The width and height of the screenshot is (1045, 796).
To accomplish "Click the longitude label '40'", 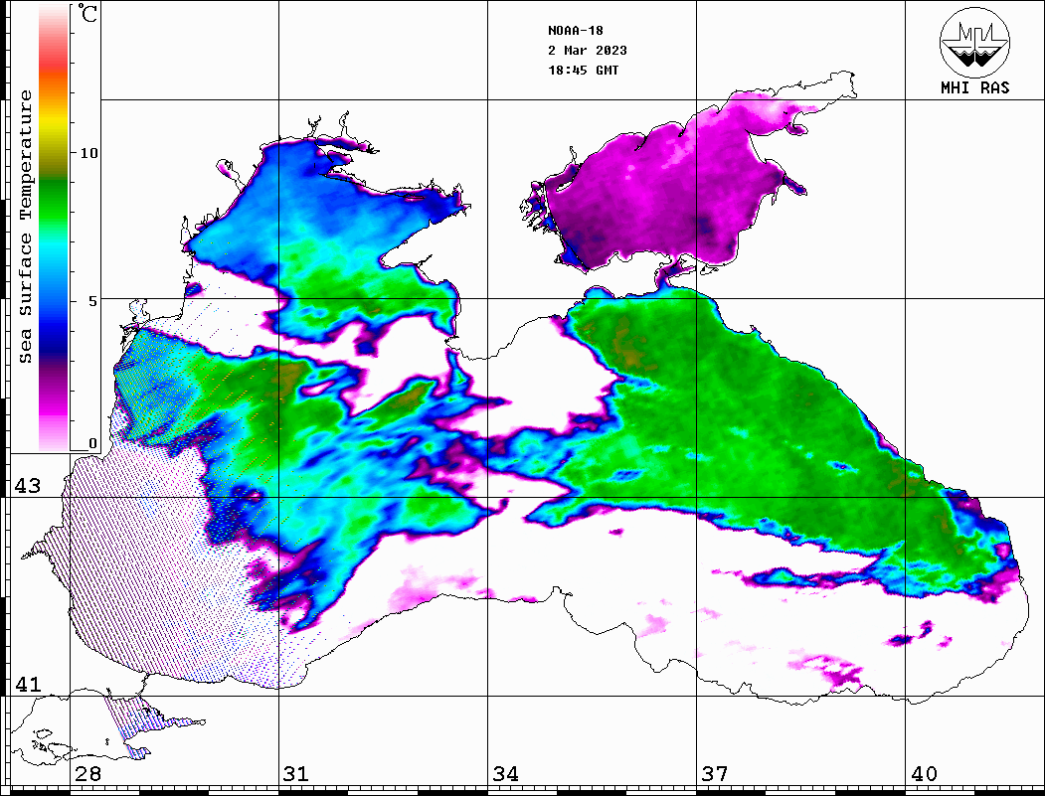I will (924, 774).
